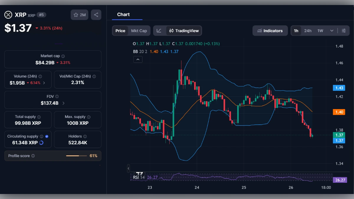The height and width of the screenshot is (199, 354).
Task: Open chart display settings sliders icon
Action: (x=344, y=30)
